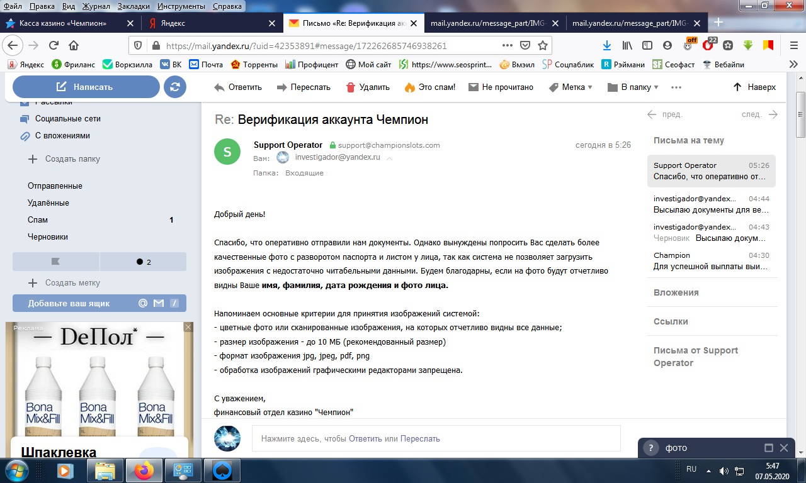
Task: Click Создать метку plus item
Action: coord(64,283)
